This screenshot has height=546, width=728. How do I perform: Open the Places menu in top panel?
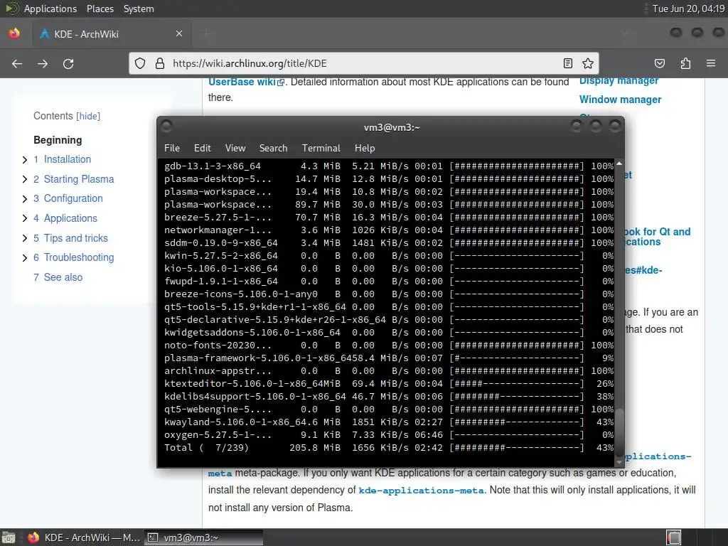pyautogui.click(x=100, y=9)
